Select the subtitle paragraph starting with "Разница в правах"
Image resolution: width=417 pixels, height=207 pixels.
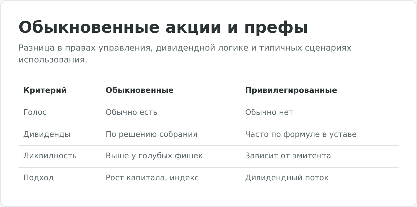(x=185, y=54)
